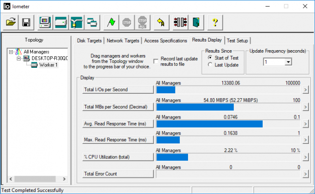Open Update Frequency seconds dropdown

(x=288, y=62)
